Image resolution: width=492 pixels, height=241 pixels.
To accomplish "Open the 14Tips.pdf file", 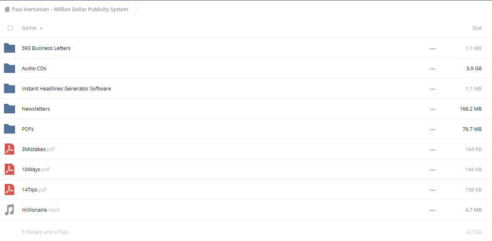I will (x=34, y=189).
